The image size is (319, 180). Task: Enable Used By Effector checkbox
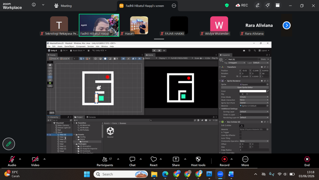[x=241, y=135]
